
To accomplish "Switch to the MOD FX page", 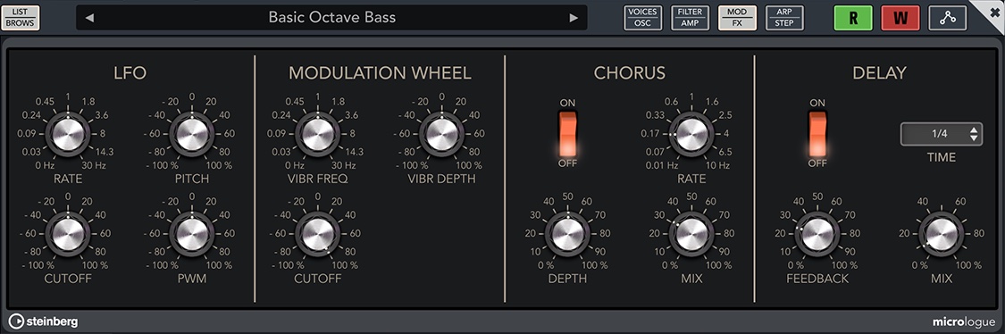I will pyautogui.click(x=737, y=18).
